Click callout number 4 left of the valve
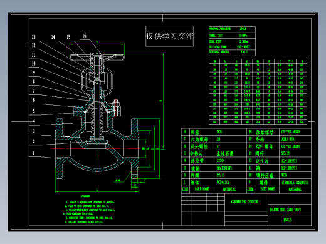This screenshot has width=326, height=244. (x=34, y=121)
